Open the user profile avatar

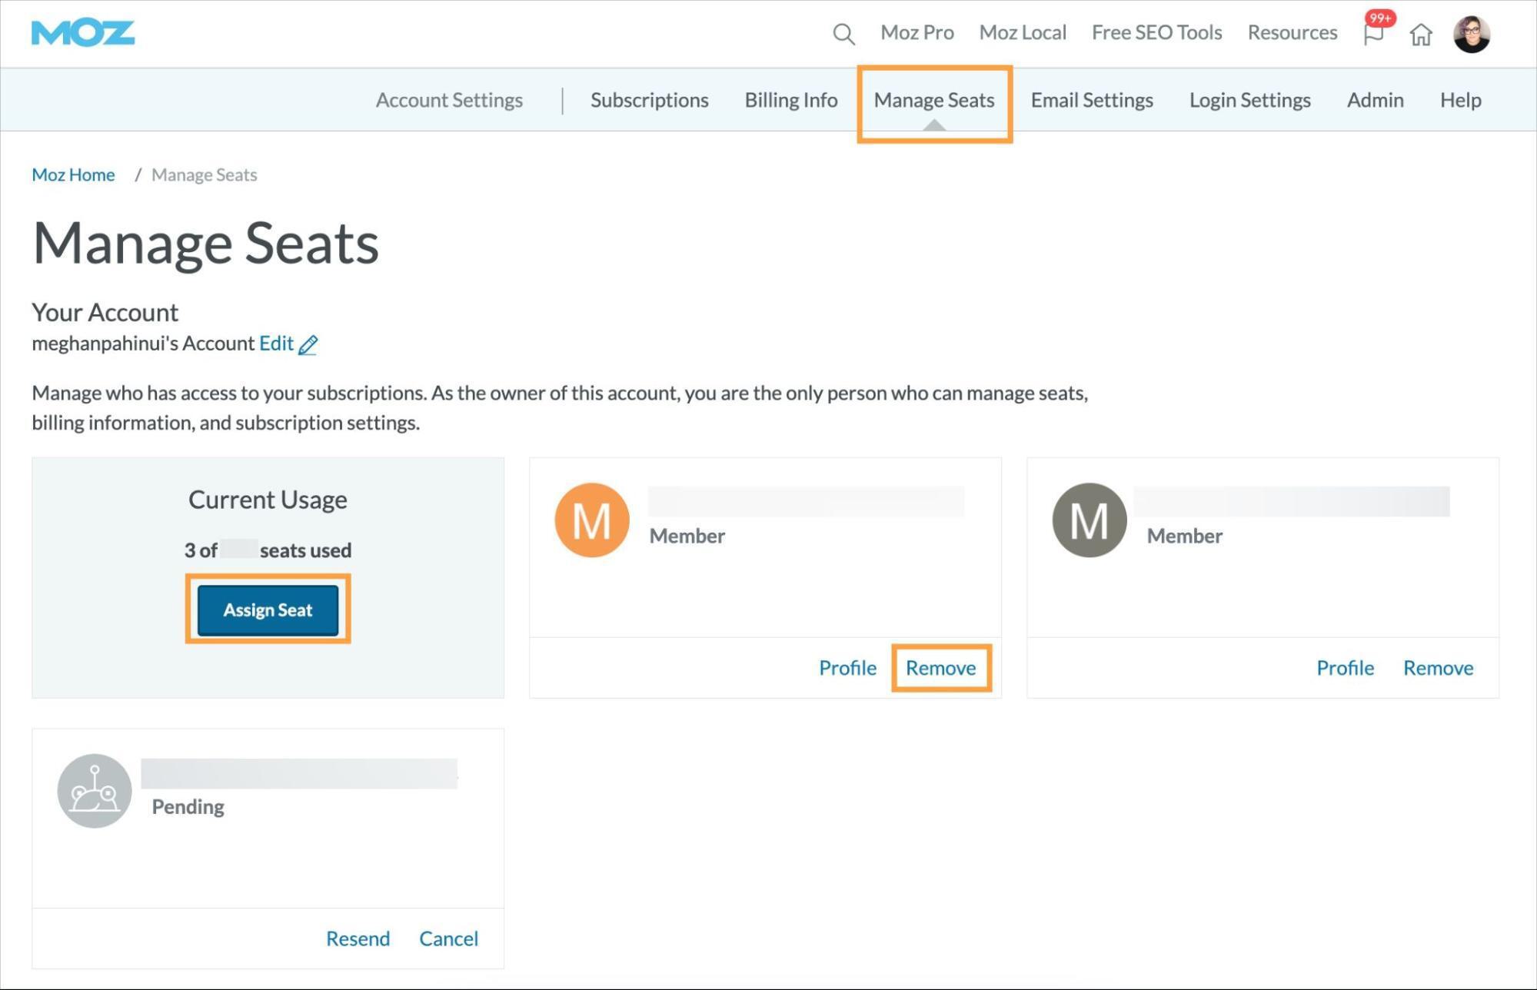tap(1472, 34)
